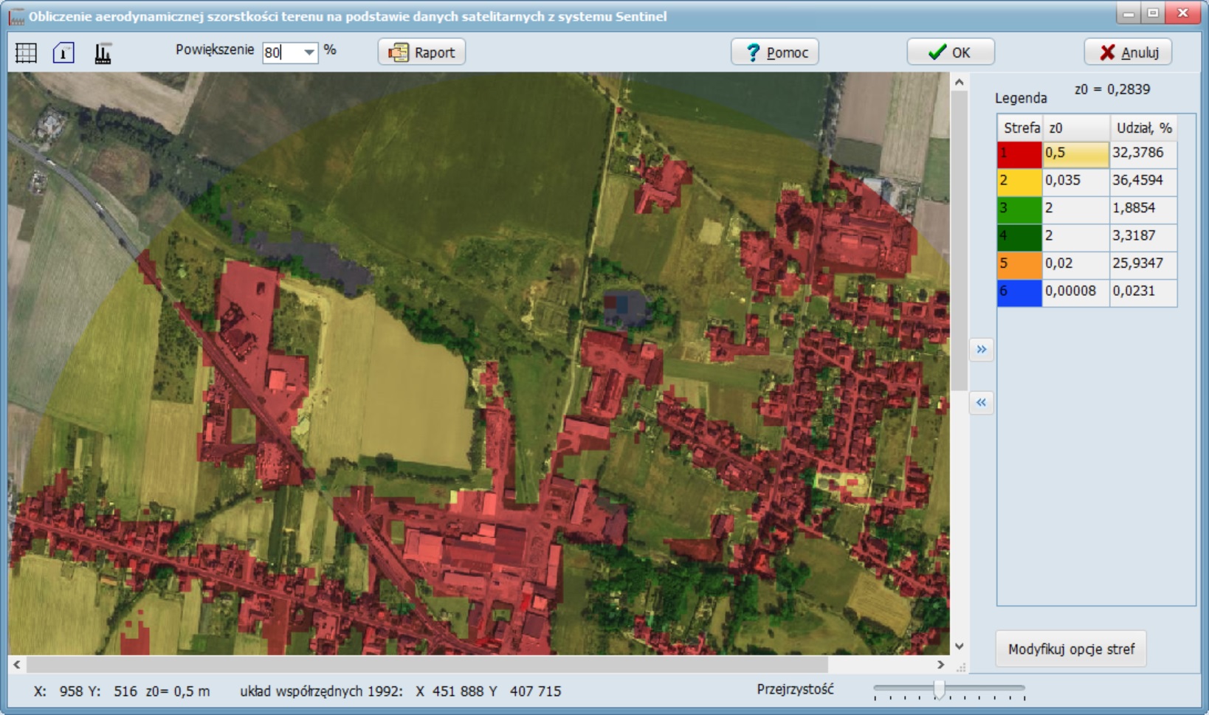Click the share cell 1,8854
Viewport: 1209px width, 715px height.
click(1143, 209)
